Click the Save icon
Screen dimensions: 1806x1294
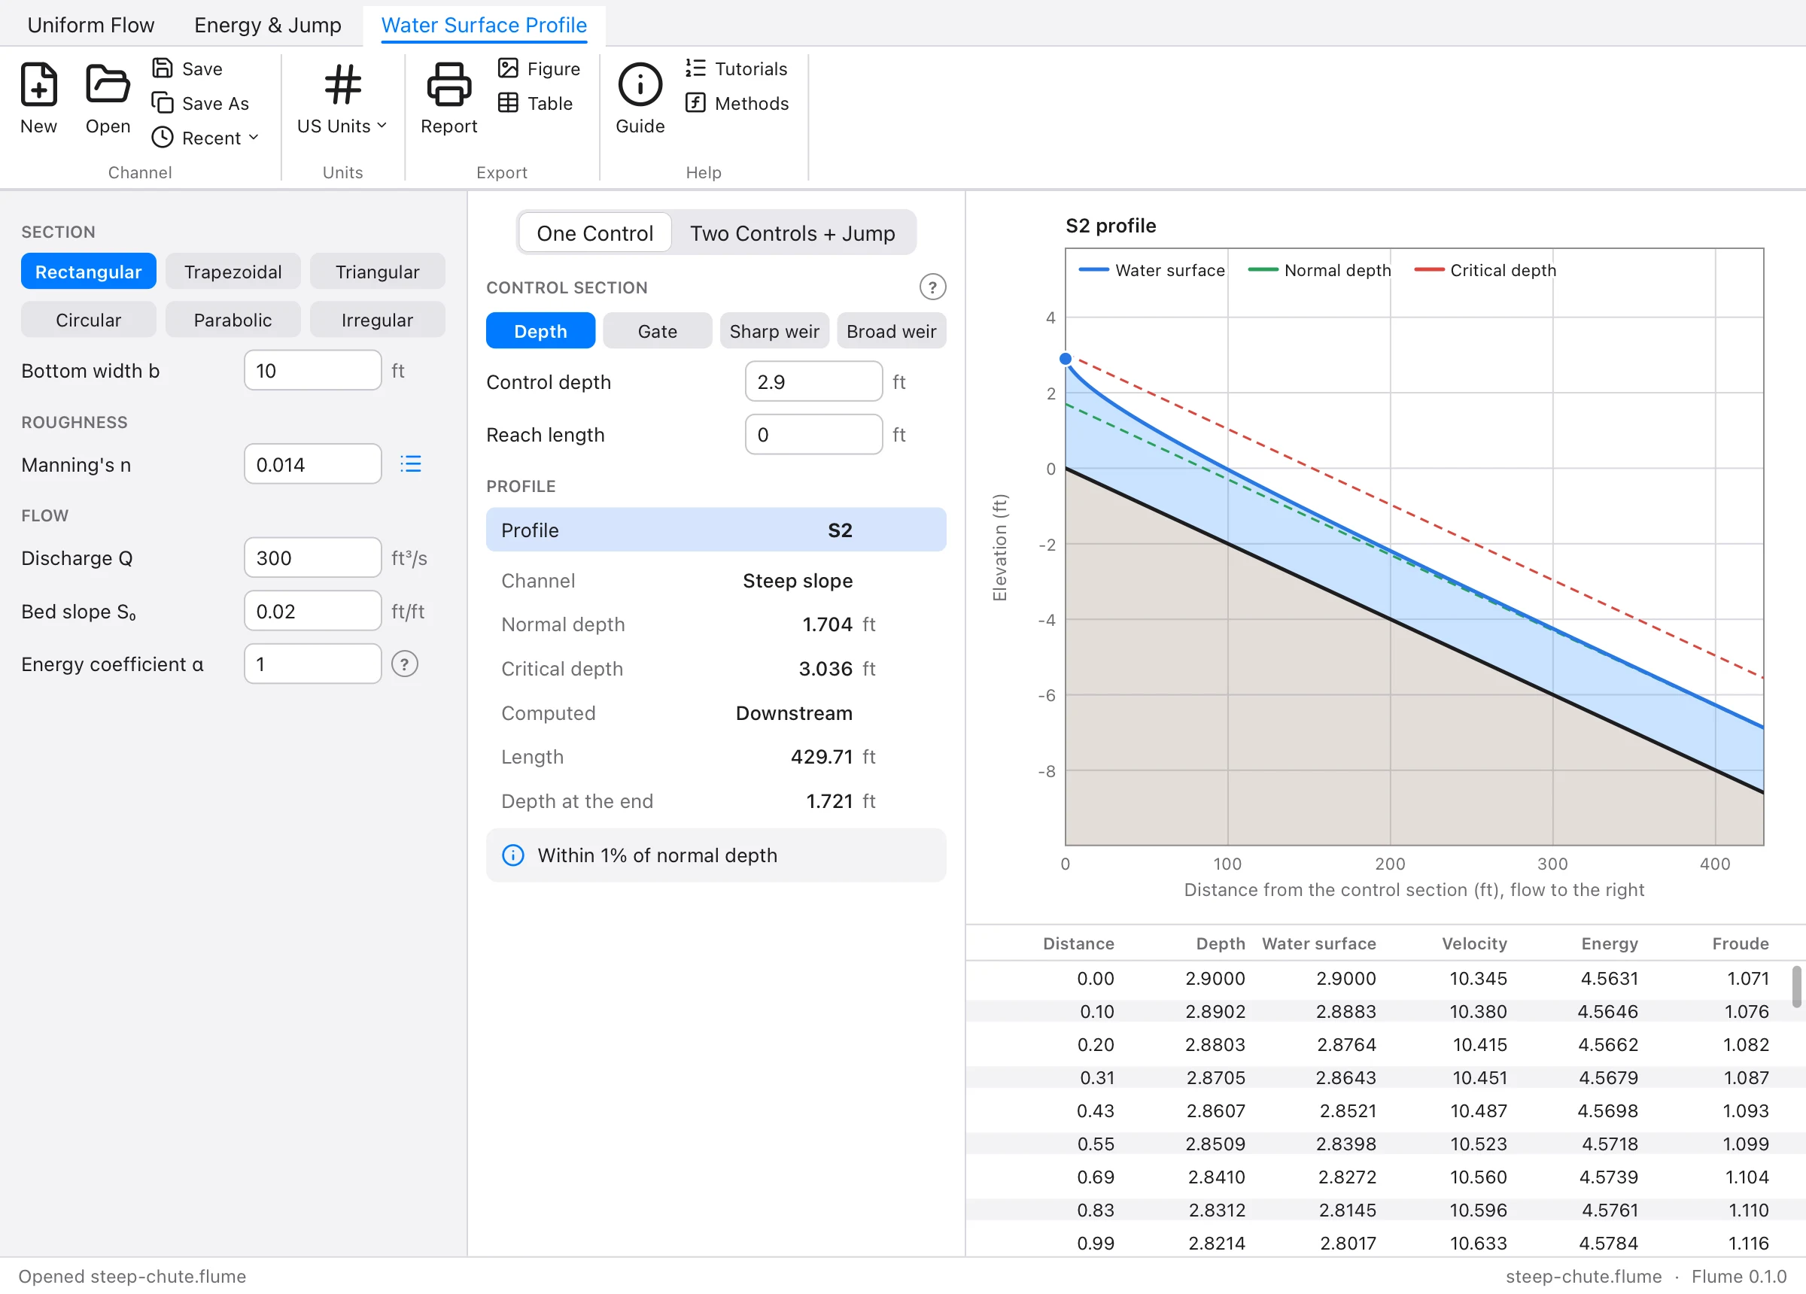[x=163, y=68]
